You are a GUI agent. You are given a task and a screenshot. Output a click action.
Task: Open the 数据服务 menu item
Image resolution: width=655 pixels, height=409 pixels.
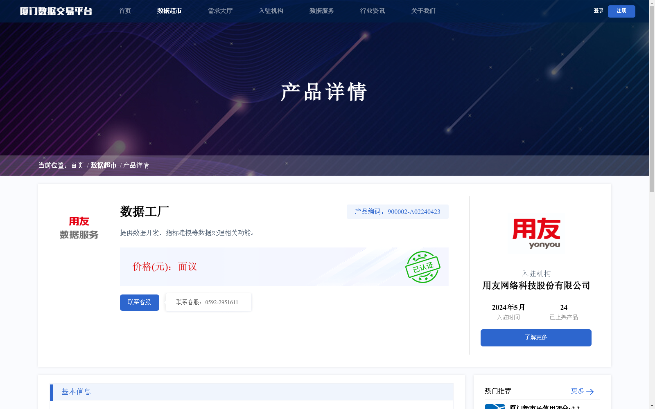click(322, 11)
